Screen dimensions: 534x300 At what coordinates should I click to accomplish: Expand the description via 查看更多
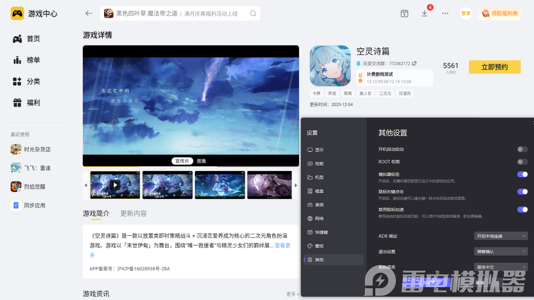(x=282, y=245)
